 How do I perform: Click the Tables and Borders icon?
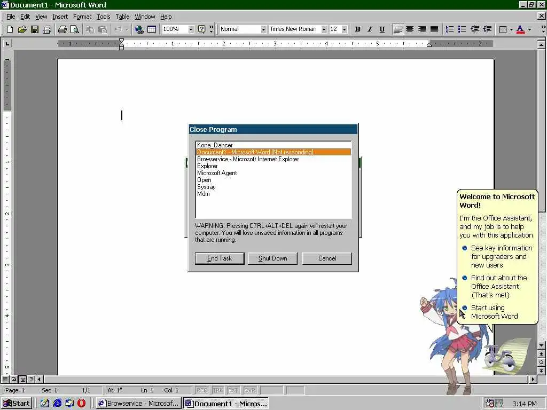pyautogui.click(x=151, y=29)
